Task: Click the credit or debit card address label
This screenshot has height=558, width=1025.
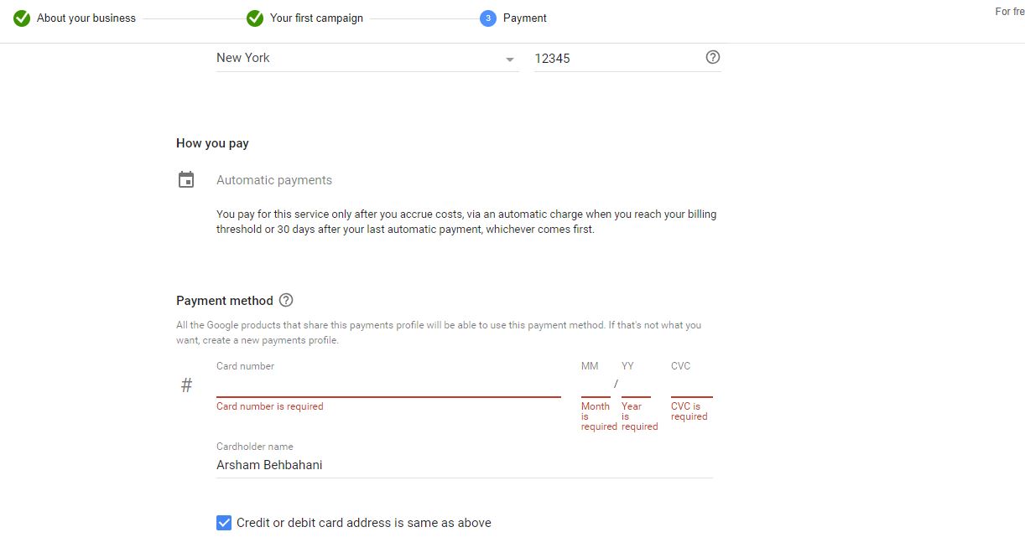Action: pyautogui.click(x=364, y=523)
